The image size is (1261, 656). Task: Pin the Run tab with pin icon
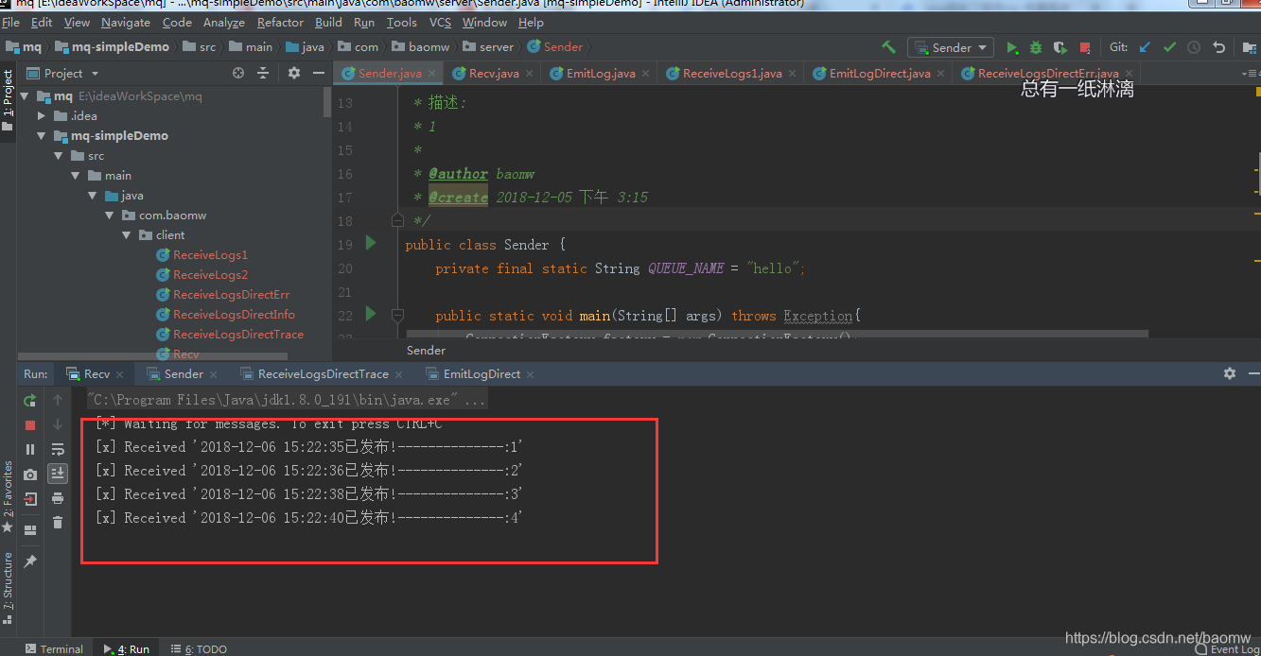pyautogui.click(x=30, y=561)
